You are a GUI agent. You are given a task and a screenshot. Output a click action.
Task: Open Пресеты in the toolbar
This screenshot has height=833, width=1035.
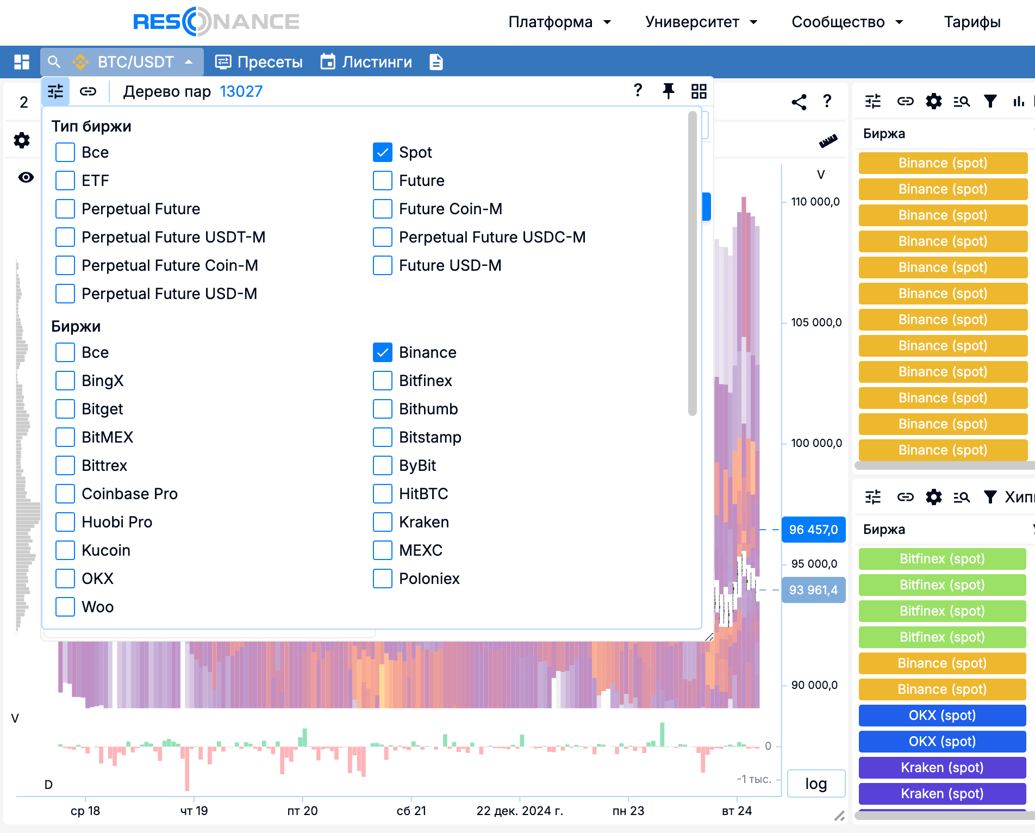click(x=259, y=62)
